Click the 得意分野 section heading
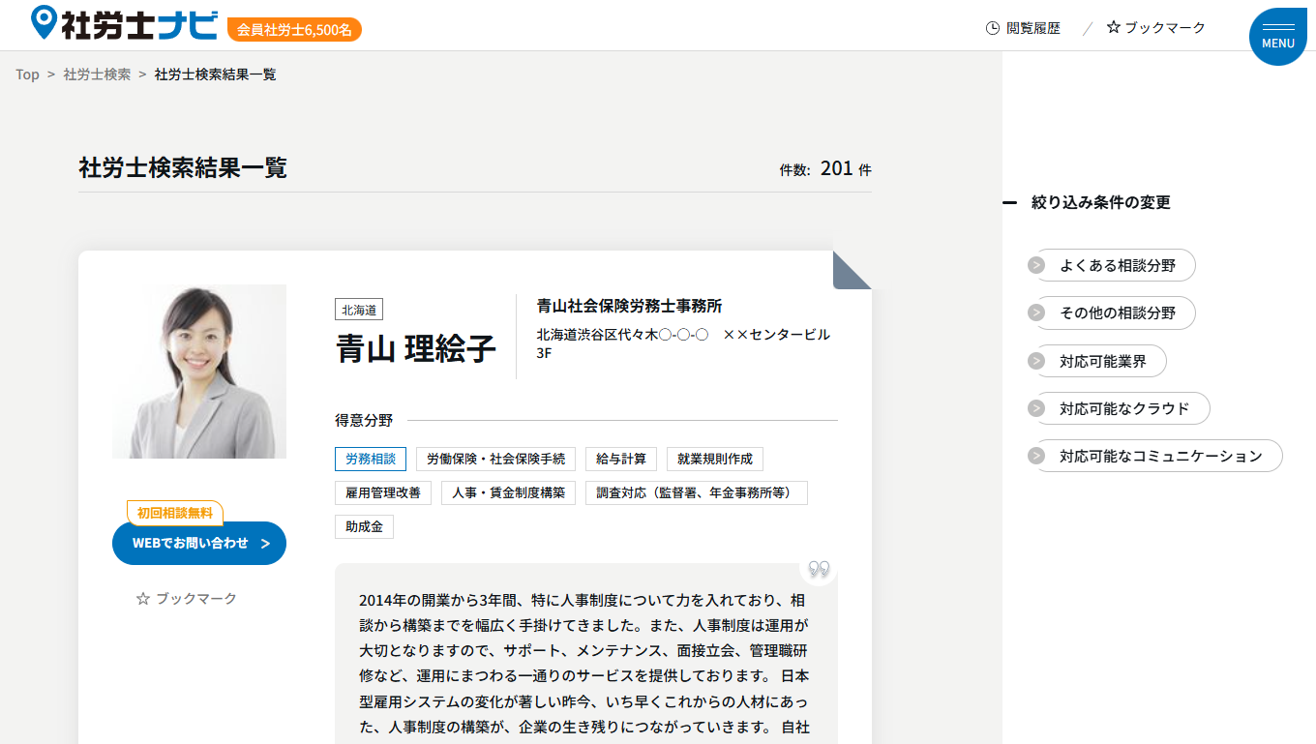The width and height of the screenshot is (1316, 744). click(364, 421)
